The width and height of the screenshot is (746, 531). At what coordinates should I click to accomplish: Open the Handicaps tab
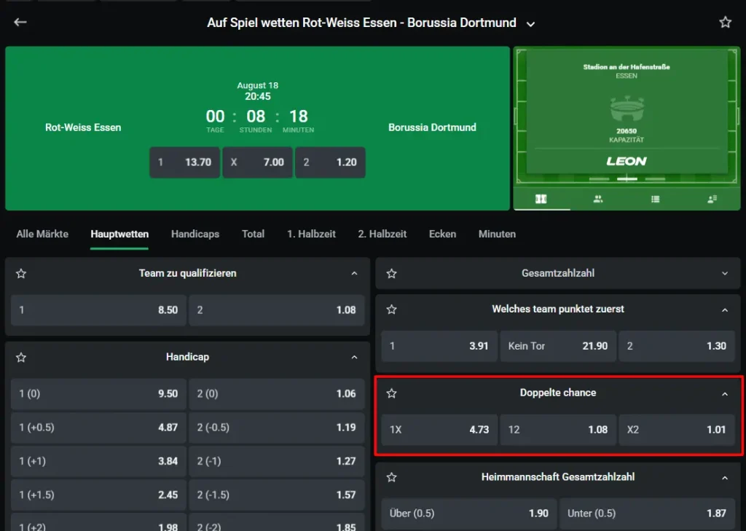(195, 234)
